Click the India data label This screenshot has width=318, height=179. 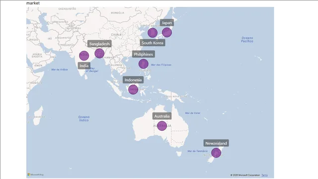pos(84,66)
